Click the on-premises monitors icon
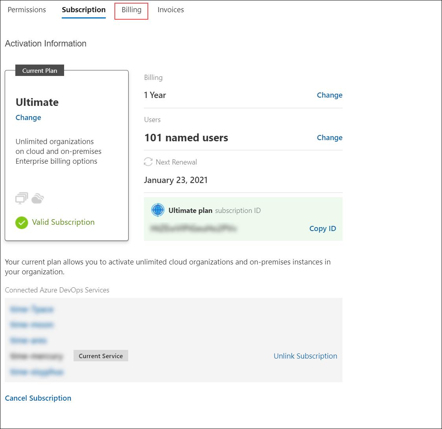The image size is (442, 429). tap(22, 198)
